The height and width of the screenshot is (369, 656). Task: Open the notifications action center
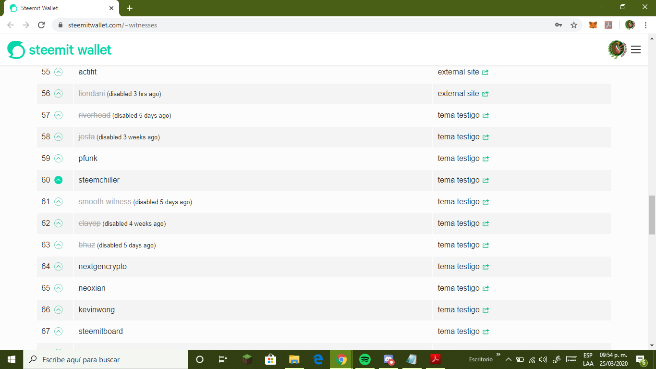point(641,360)
